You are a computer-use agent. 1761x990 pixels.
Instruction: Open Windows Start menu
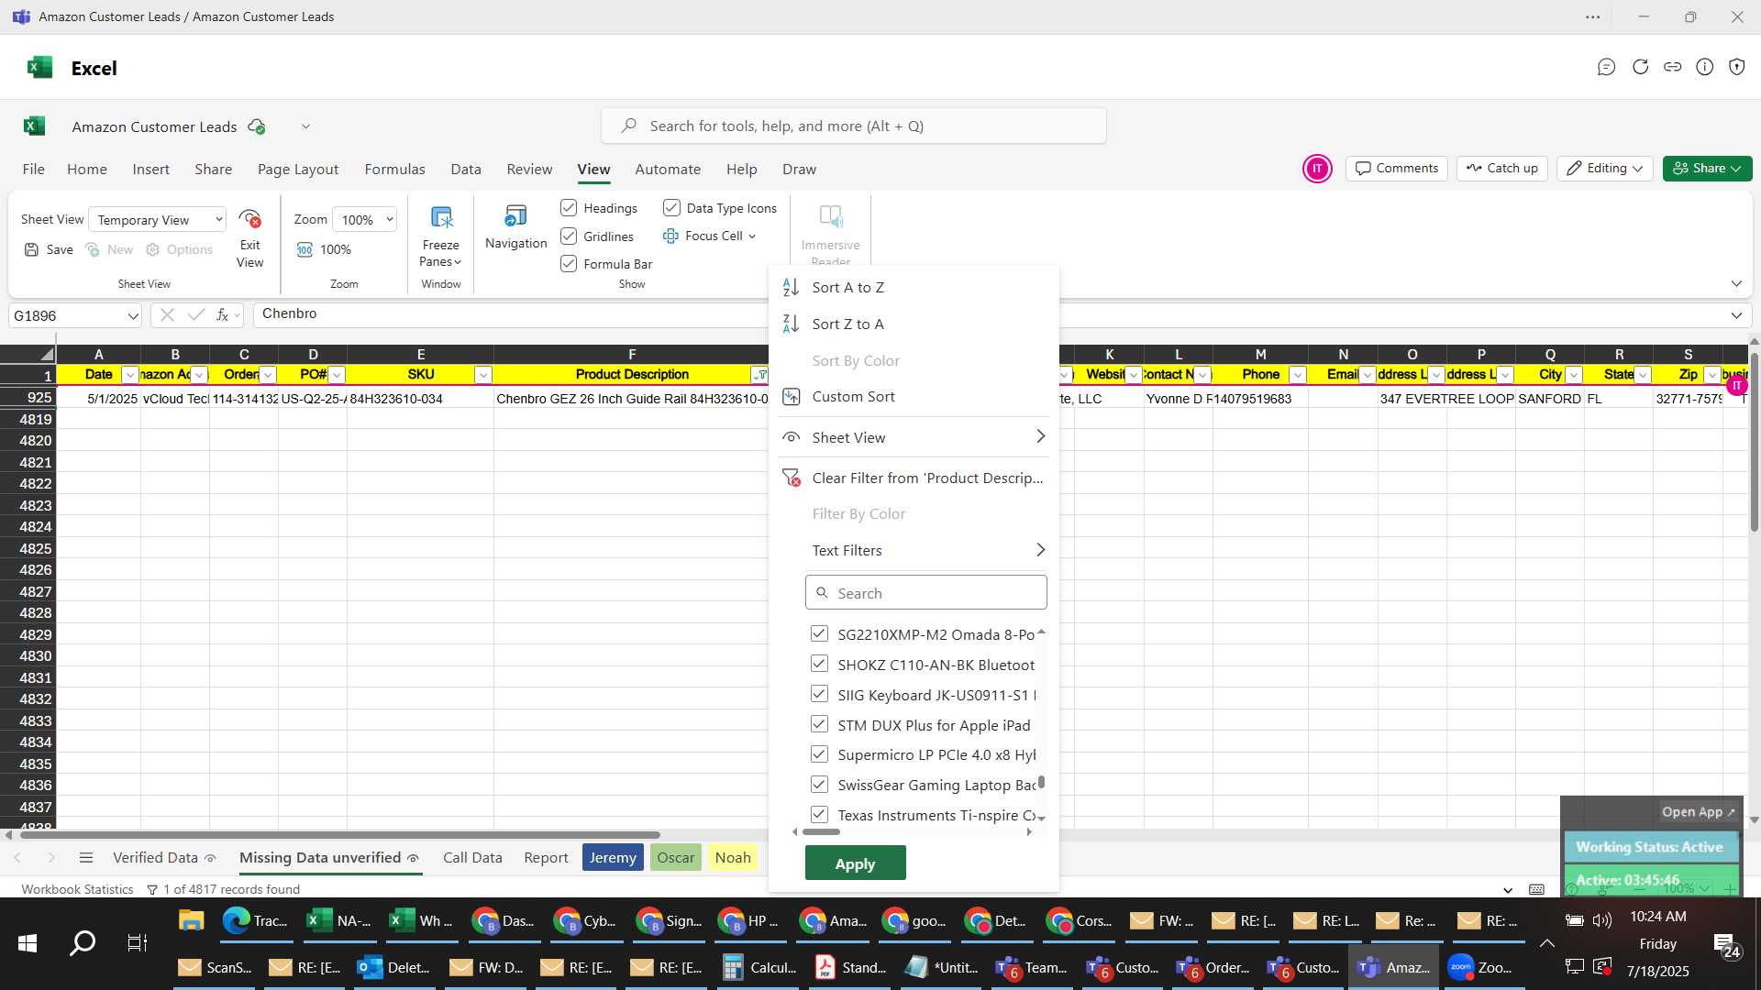pyautogui.click(x=28, y=942)
